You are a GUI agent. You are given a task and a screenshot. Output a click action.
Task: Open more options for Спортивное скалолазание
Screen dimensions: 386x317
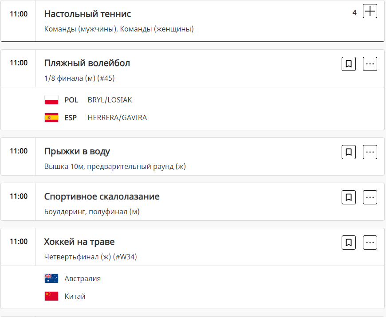point(370,197)
